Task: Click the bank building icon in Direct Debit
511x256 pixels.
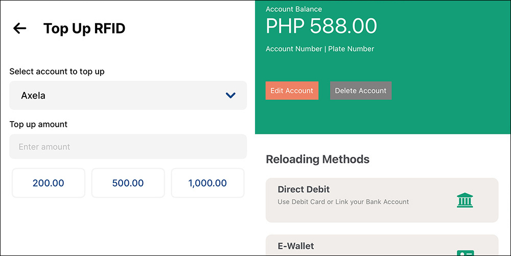Action: [x=464, y=200]
